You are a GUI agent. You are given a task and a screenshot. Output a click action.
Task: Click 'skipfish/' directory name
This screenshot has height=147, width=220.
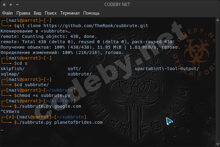coord(13,69)
